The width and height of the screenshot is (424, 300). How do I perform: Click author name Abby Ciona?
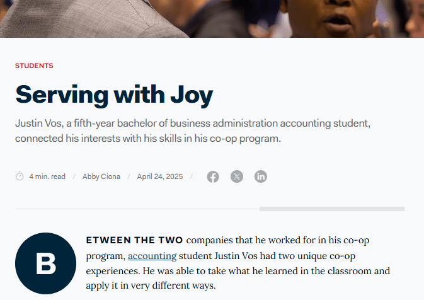(100, 176)
